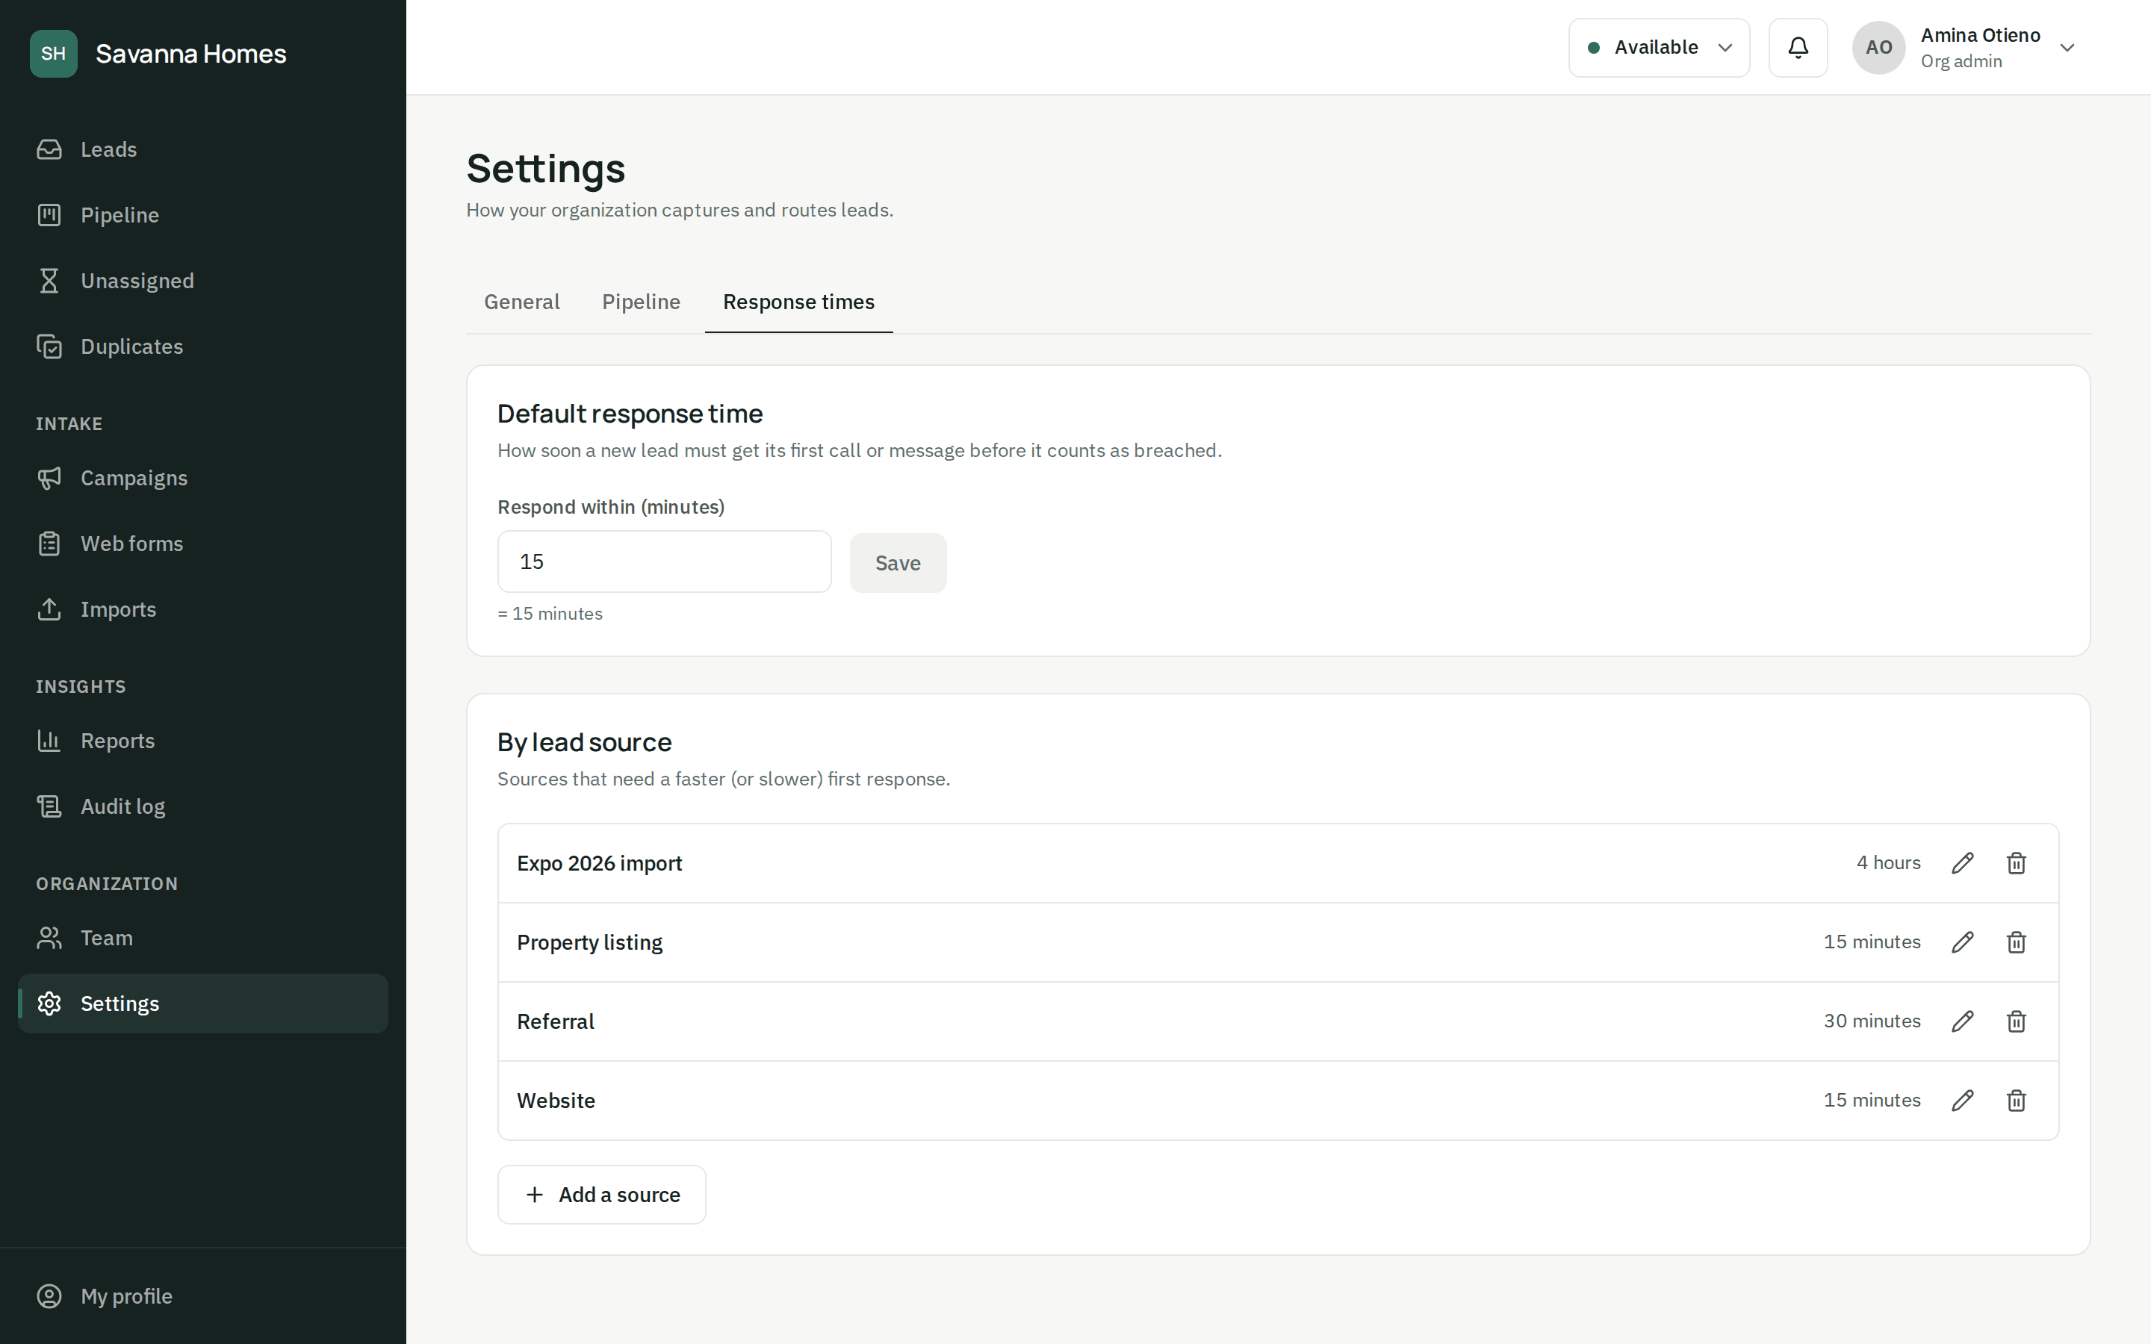Select Settings in the sidebar
The height and width of the screenshot is (1344, 2151).
pyautogui.click(x=202, y=1004)
